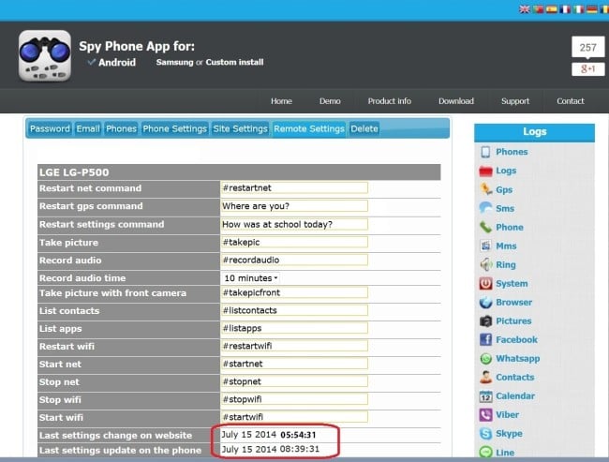Click the #recordaudio input field
609x462 pixels.
click(x=294, y=260)
